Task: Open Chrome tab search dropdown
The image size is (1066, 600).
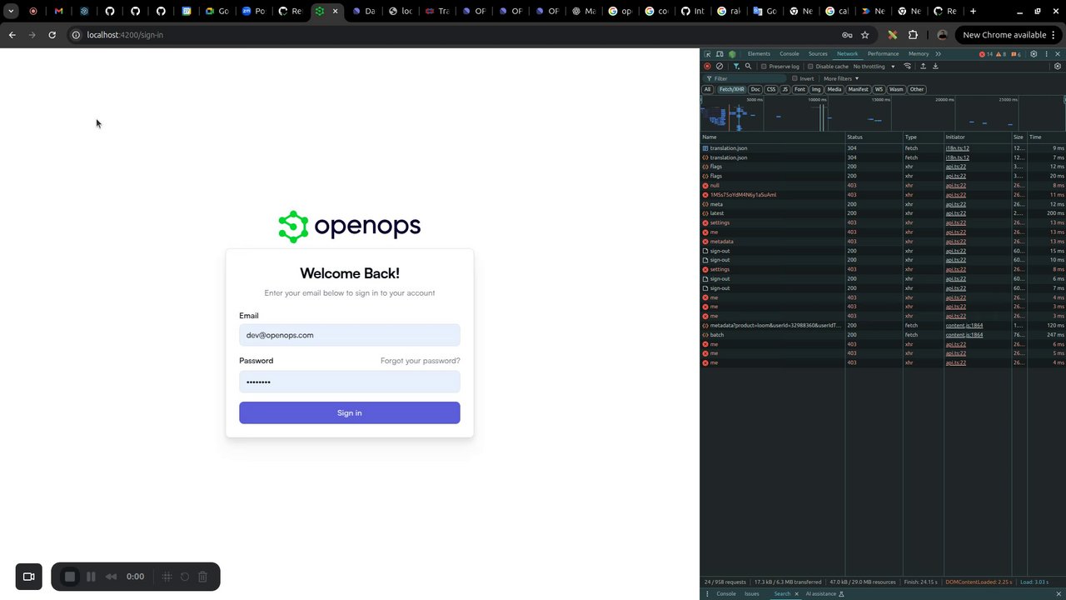Action: pos(11,11)
